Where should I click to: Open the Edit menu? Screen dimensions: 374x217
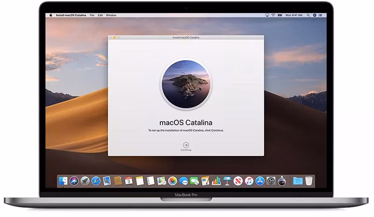tap(100, 15)
